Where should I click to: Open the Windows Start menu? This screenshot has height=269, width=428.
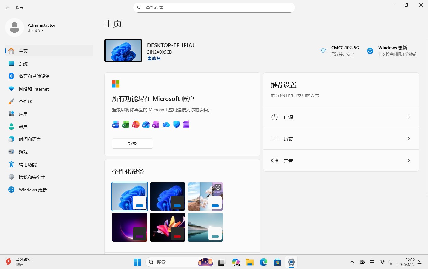point(138,262)
